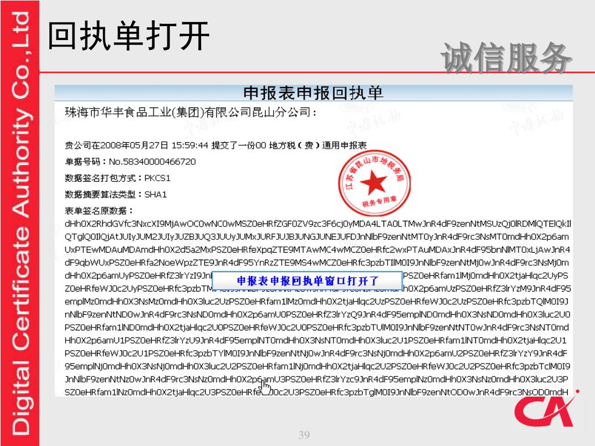Viewport: 595px width, 446px height.
Task: Click the slide page number 39
Action: (x=304, y=434)
